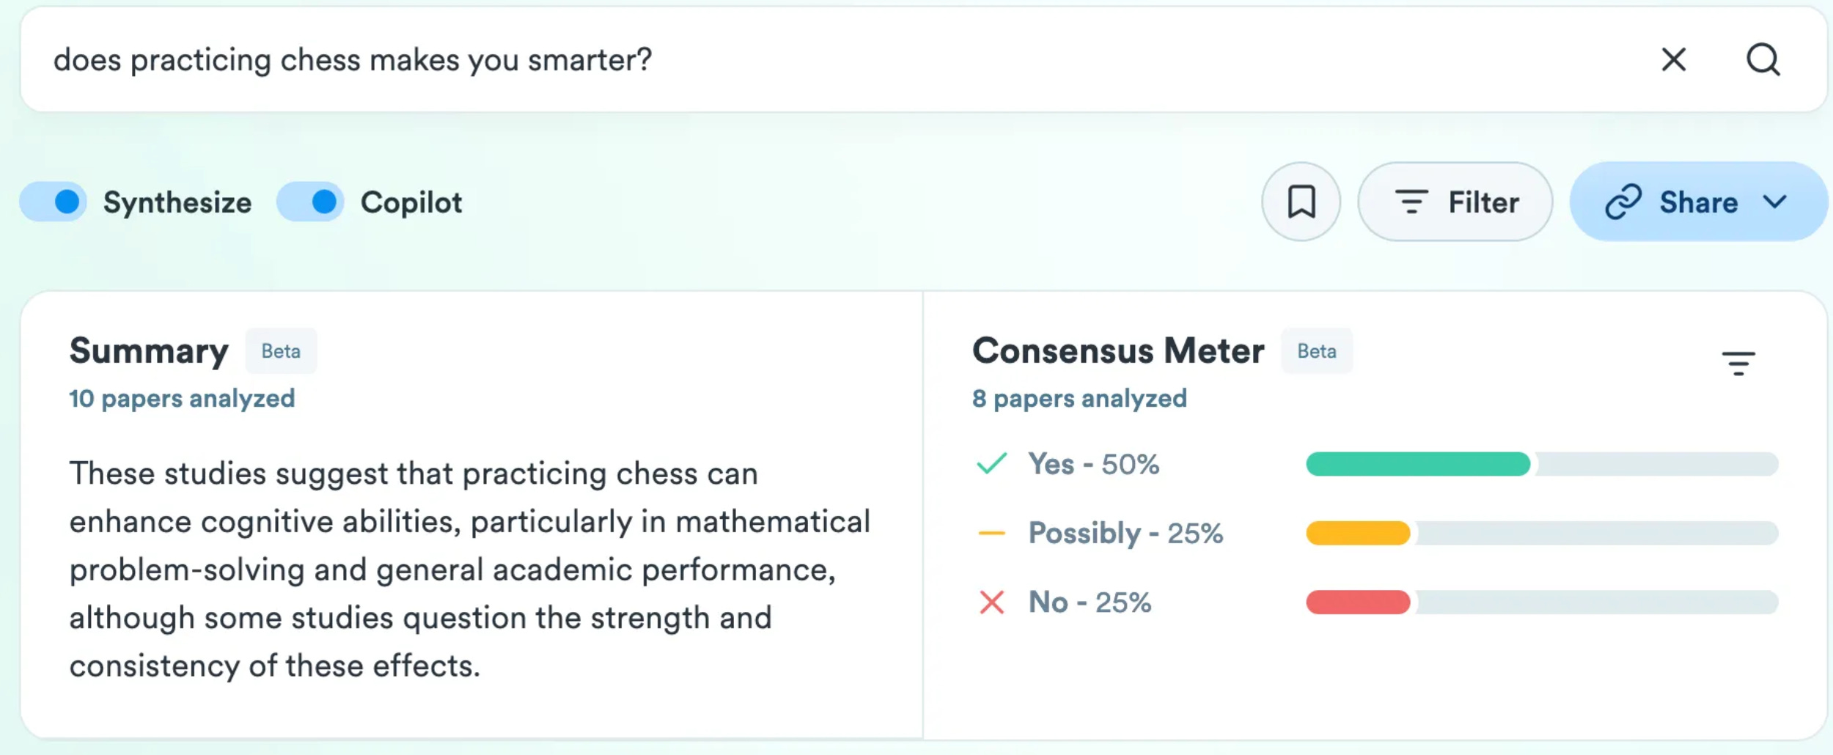Bookmark this search with the bookmark icon

click(1301, 202)
